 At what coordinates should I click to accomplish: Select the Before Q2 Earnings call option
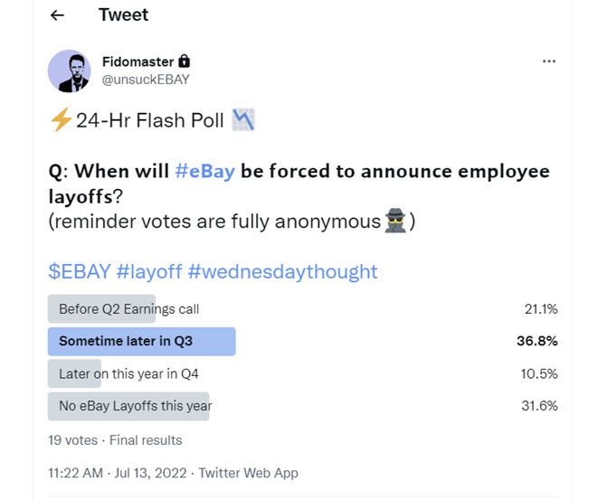(128, 309)
